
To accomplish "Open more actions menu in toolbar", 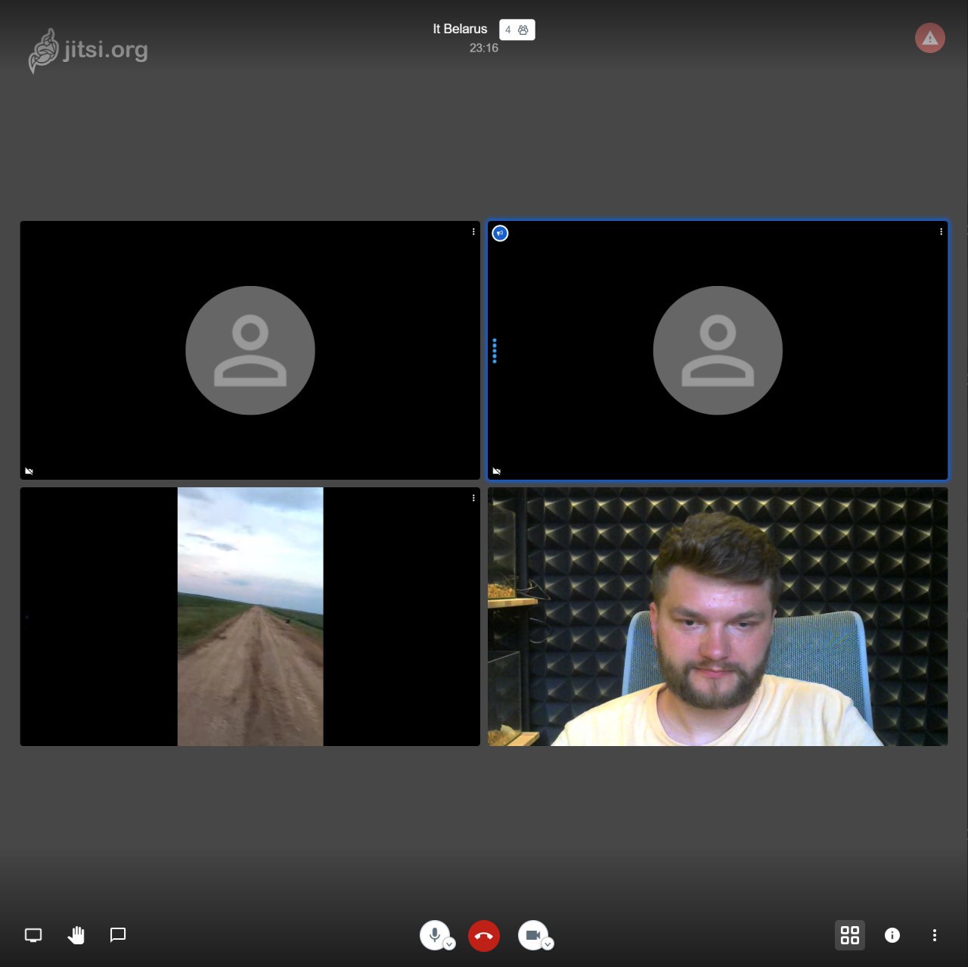I will 935,935.
